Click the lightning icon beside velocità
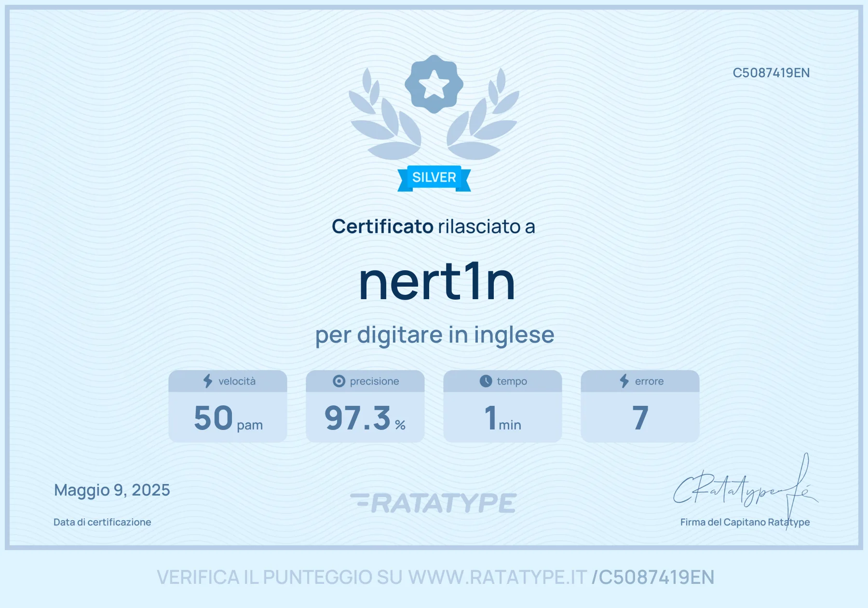 pyautogui.click(x=208, y=381)
